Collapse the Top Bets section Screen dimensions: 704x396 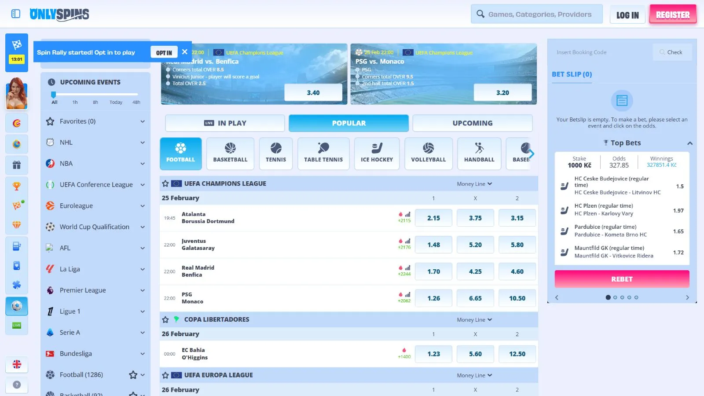[x=689, y=143]
